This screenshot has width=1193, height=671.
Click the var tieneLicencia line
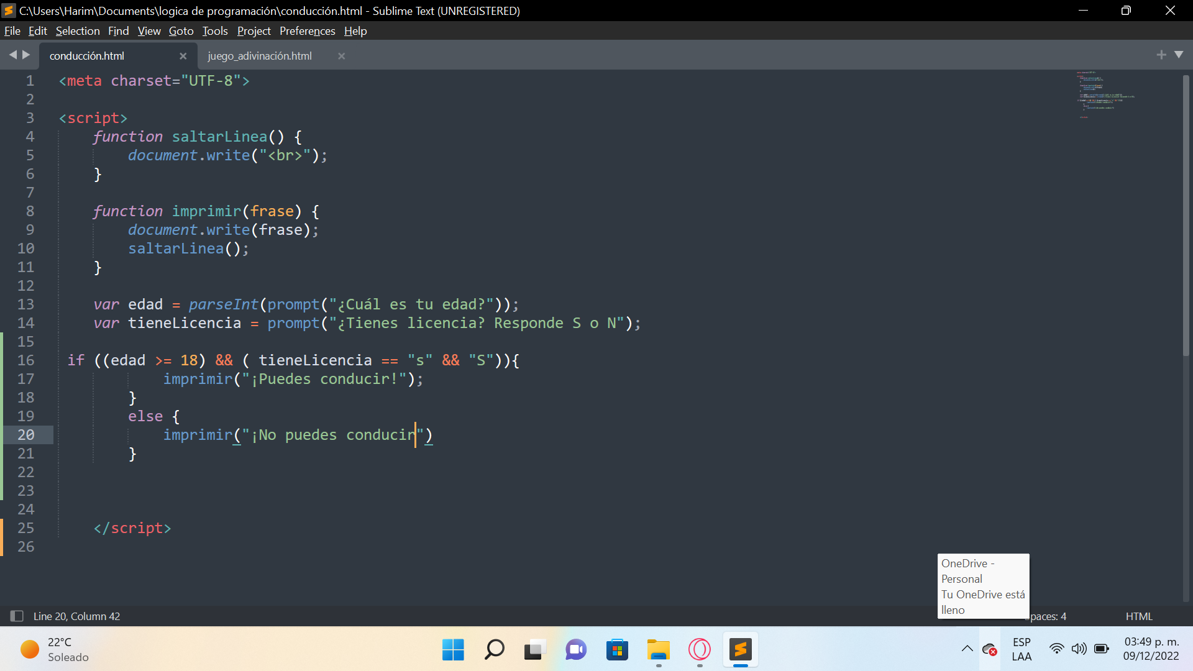coord(367,323)
